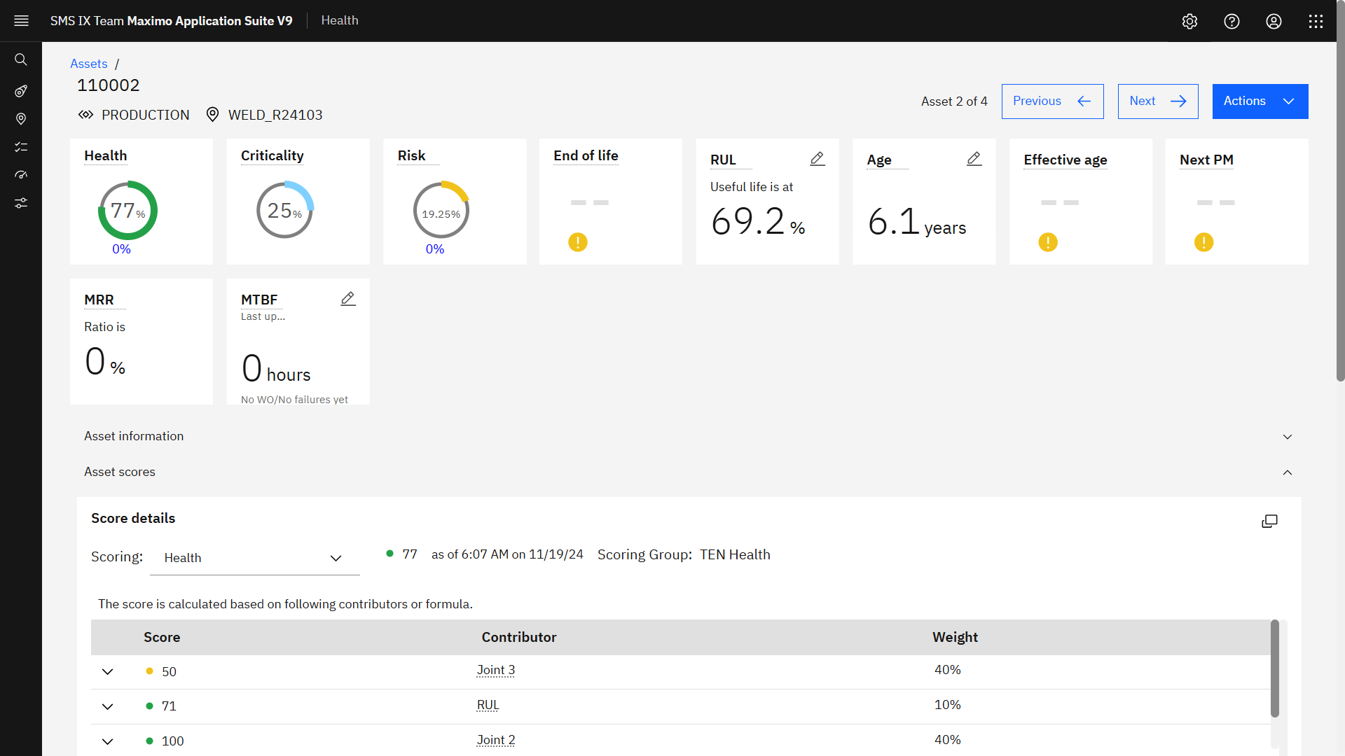1345x756 pixels.
Task: Open the Scoring Health dropdown
Action: 254,558
